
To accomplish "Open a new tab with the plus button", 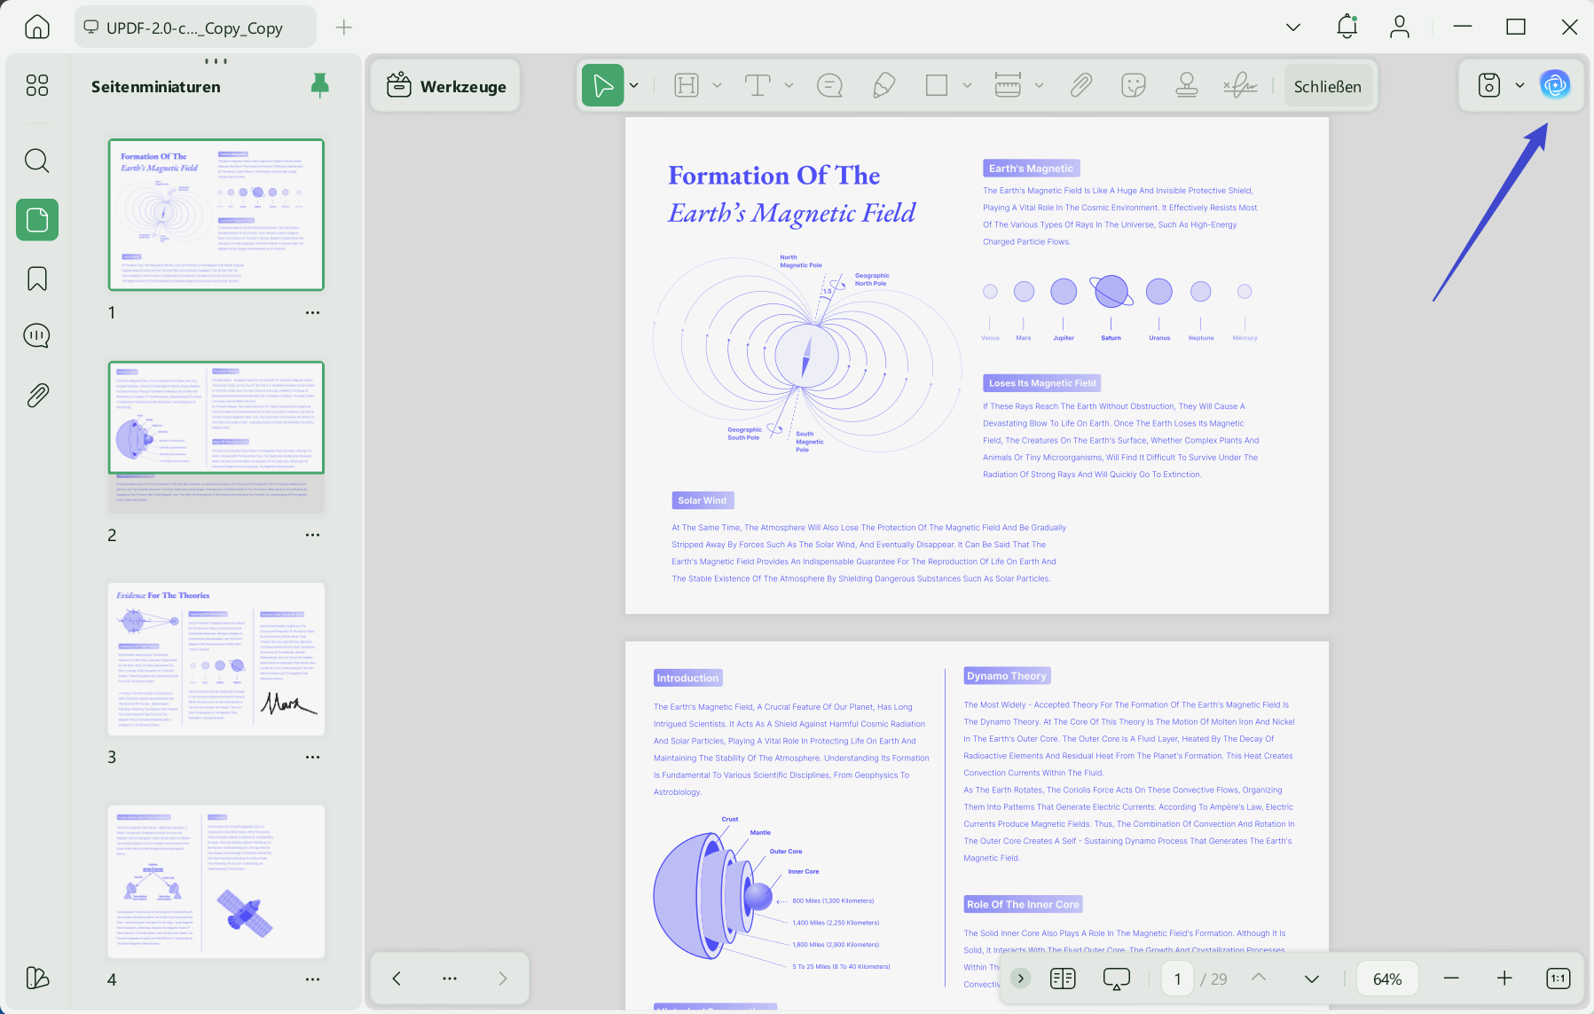I will pos(344,28).
